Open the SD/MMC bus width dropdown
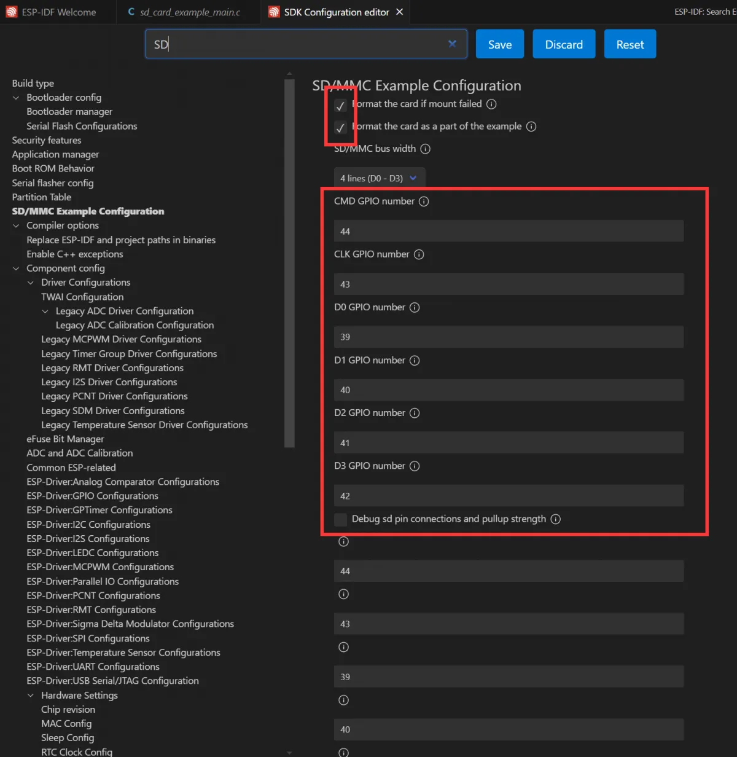The width and height of the screenshot is (737, 757). pyautogui.click(x=378, y=178)
